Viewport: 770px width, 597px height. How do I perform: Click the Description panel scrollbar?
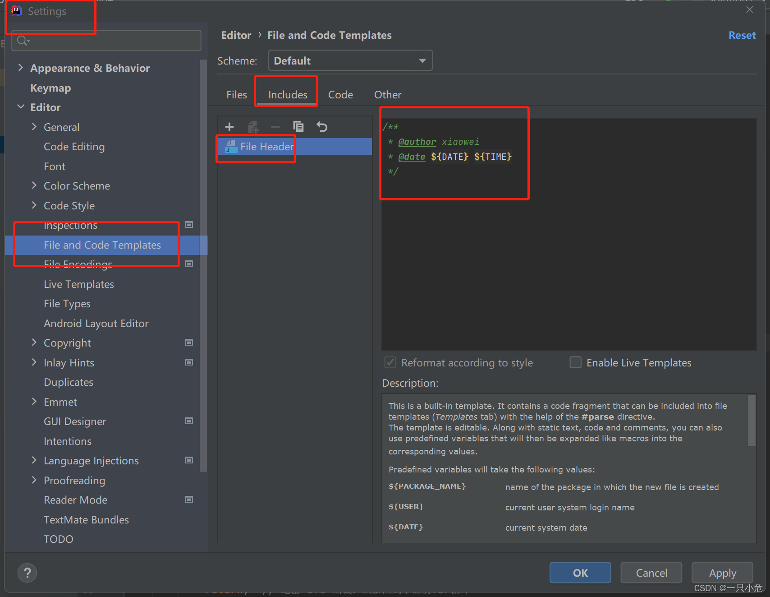click(x=752, y=421)
